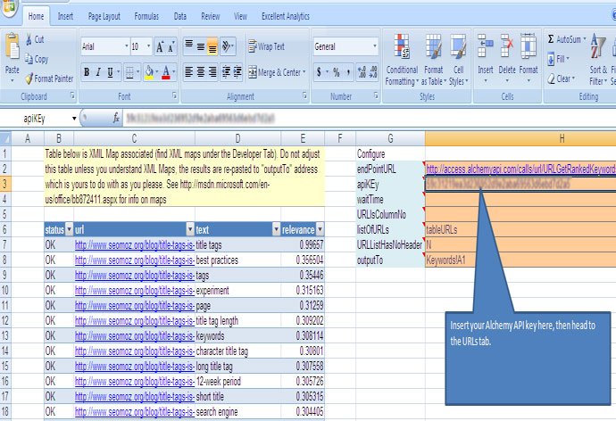Switch to the Insert ribbon tab
Viewport: 616px width, 421px height.
tap(65, 16)
